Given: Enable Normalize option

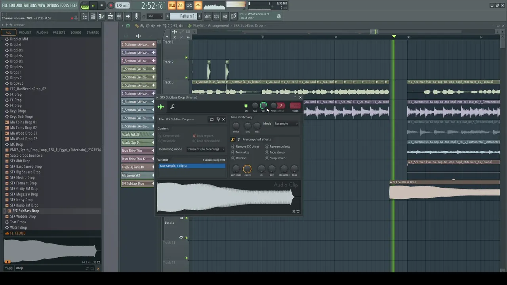Looking at the screenshot, I should click(x=240, y=152).
